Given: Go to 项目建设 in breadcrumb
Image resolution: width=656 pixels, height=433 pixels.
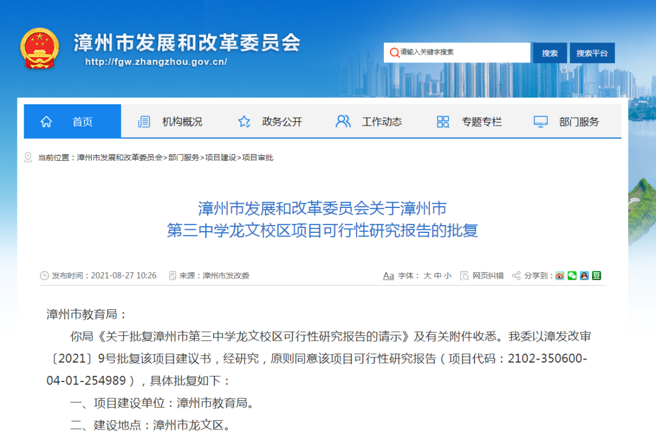Looking at the screenshot, I should (220, 158).
